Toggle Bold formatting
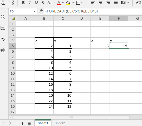The width and height of the screenshot is (142, 126). (x=23, y=3)
